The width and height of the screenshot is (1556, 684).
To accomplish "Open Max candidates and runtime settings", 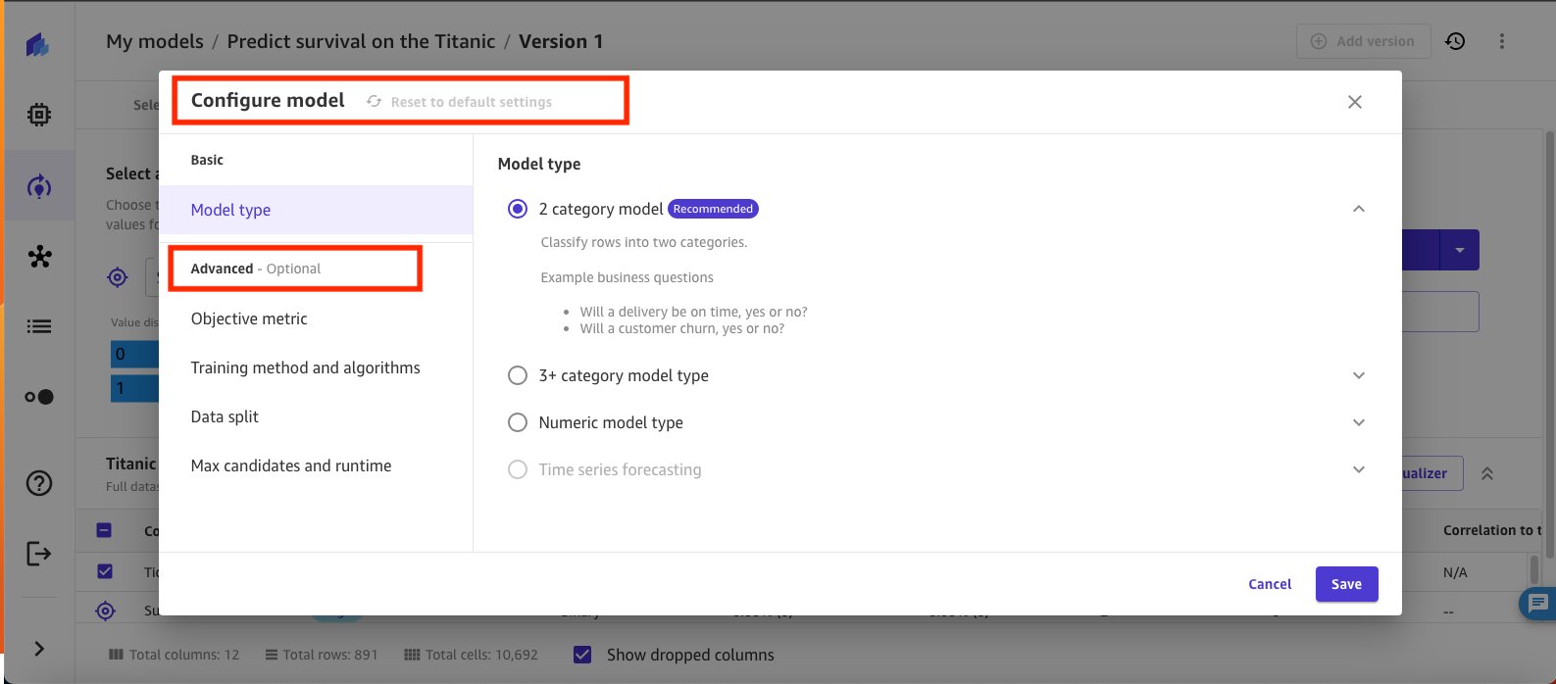I will (x=291, y=465).
